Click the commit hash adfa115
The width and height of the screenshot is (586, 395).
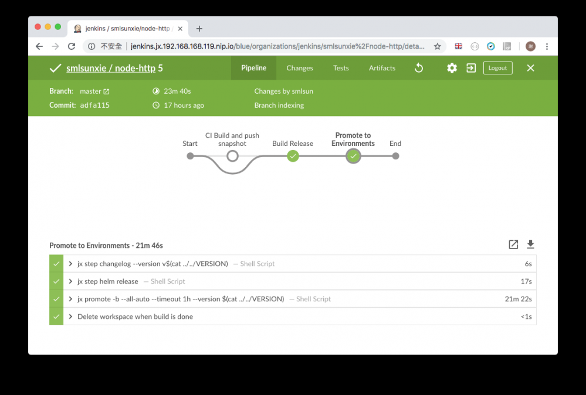(x=95, y=105)
